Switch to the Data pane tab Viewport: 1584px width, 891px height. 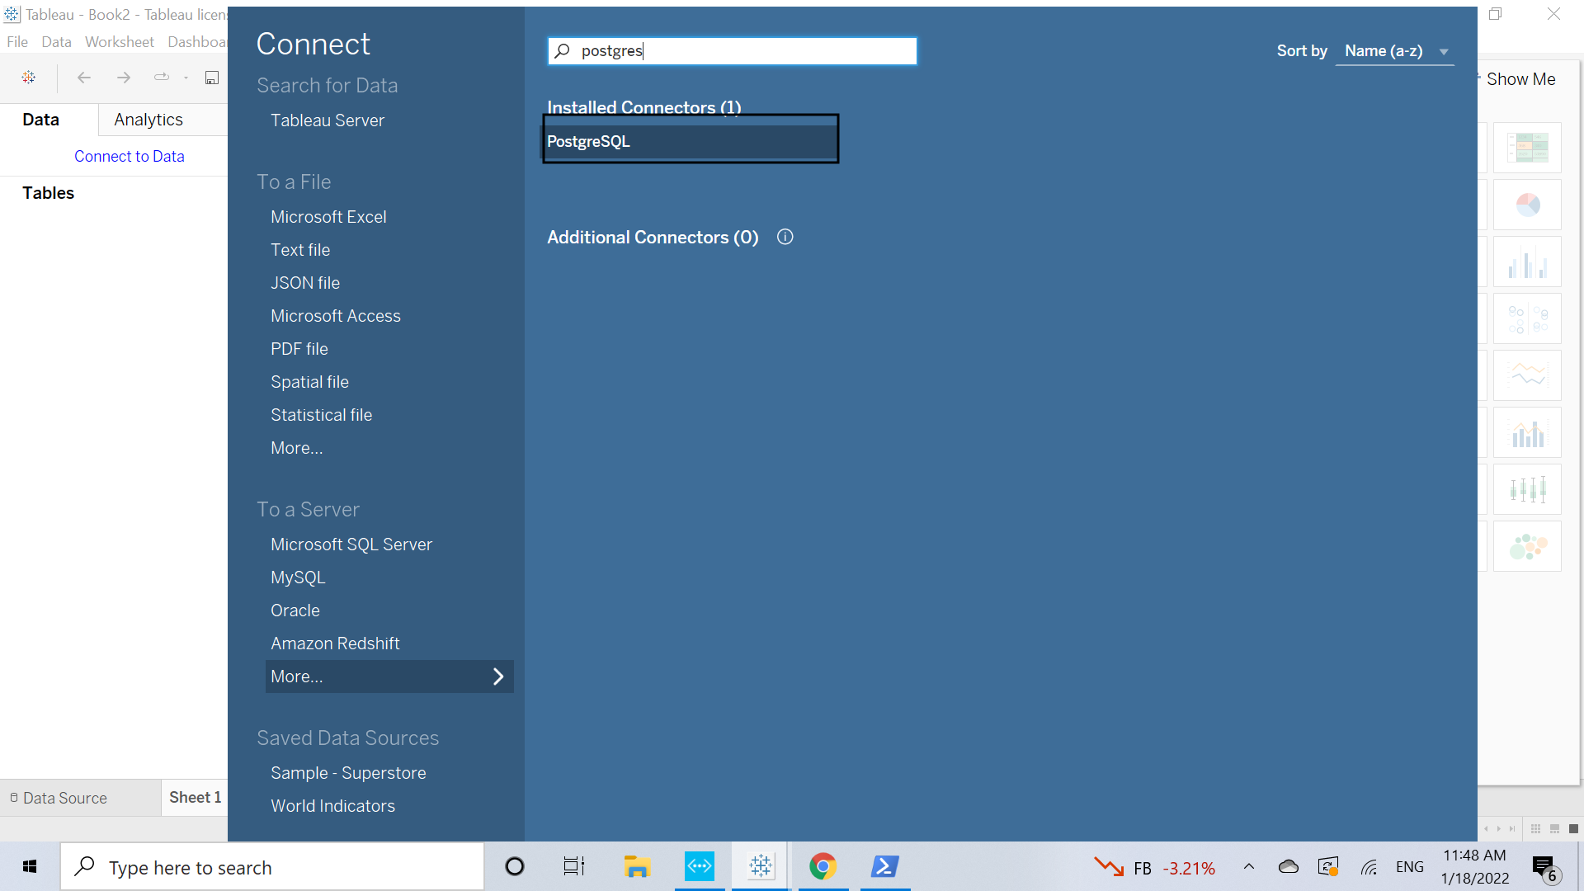click(40, 120)
